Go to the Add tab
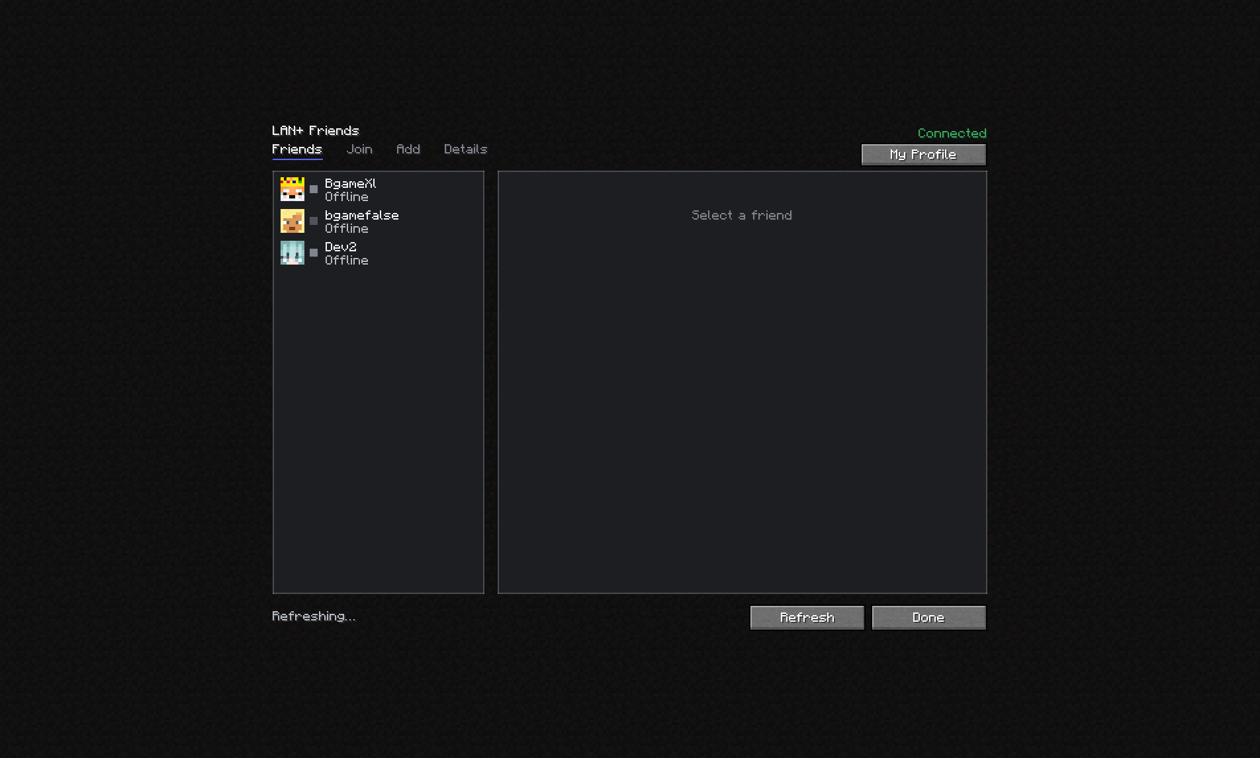The height and width of the screenshot is (758, 1260). pos(408,149)
